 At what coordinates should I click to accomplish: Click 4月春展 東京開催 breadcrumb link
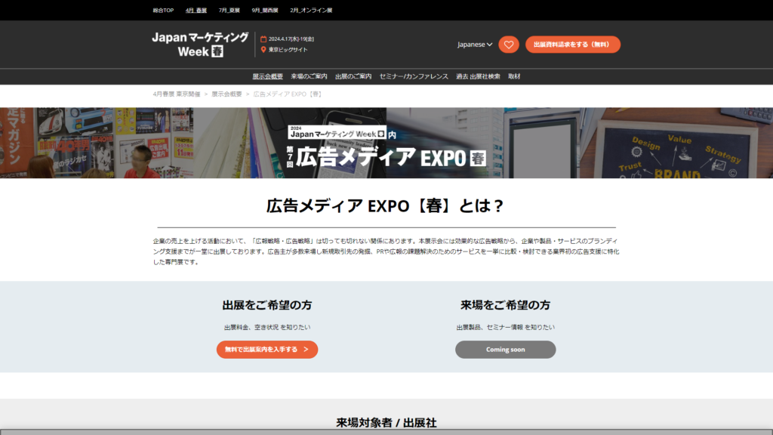(177, 94)
